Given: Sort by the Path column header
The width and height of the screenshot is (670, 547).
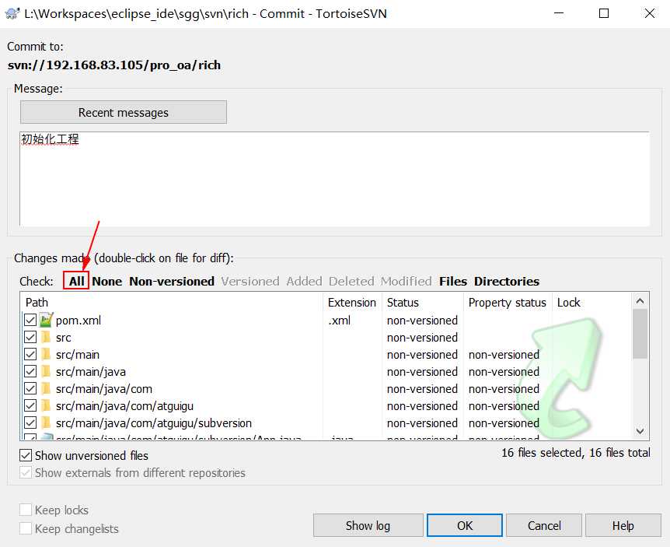Looking at the screenshot, I should pos(172,303).
